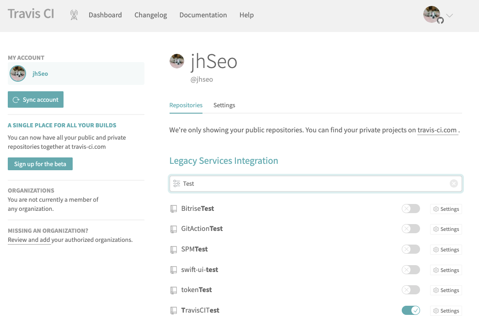Click the BitriseTest repository book icon

174,209
